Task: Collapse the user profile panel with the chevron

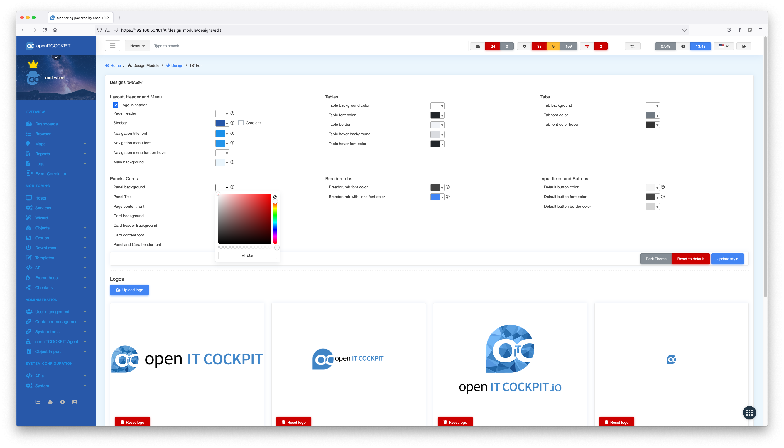Action: coord(56,57)
